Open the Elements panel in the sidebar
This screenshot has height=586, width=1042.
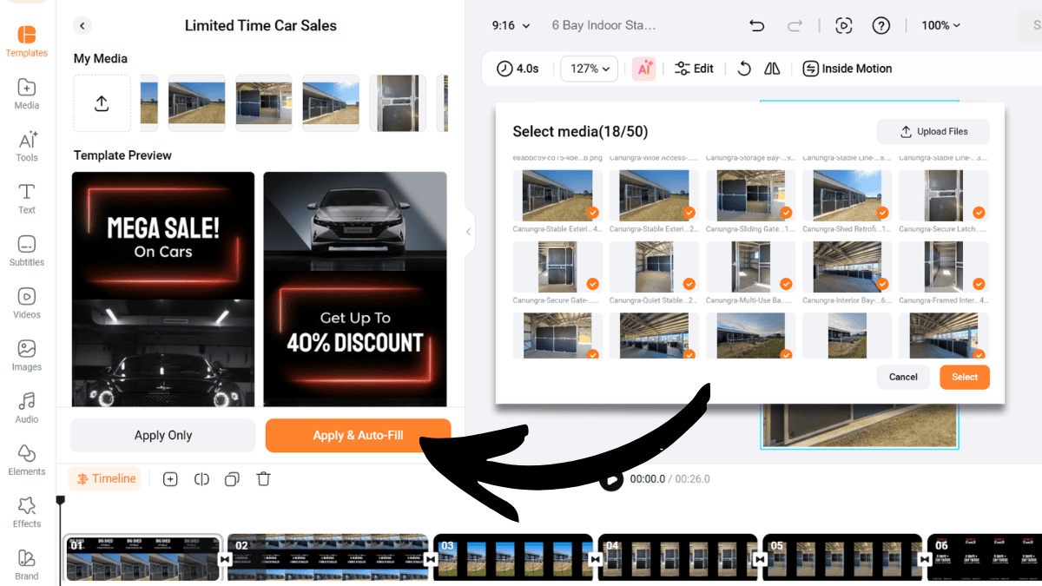tap(27, 460)
